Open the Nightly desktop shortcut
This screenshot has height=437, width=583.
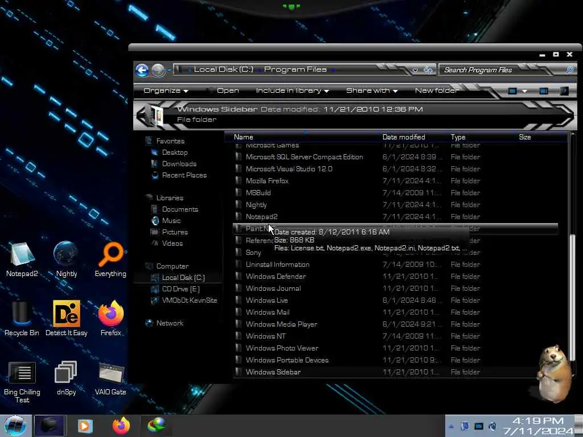67,259
